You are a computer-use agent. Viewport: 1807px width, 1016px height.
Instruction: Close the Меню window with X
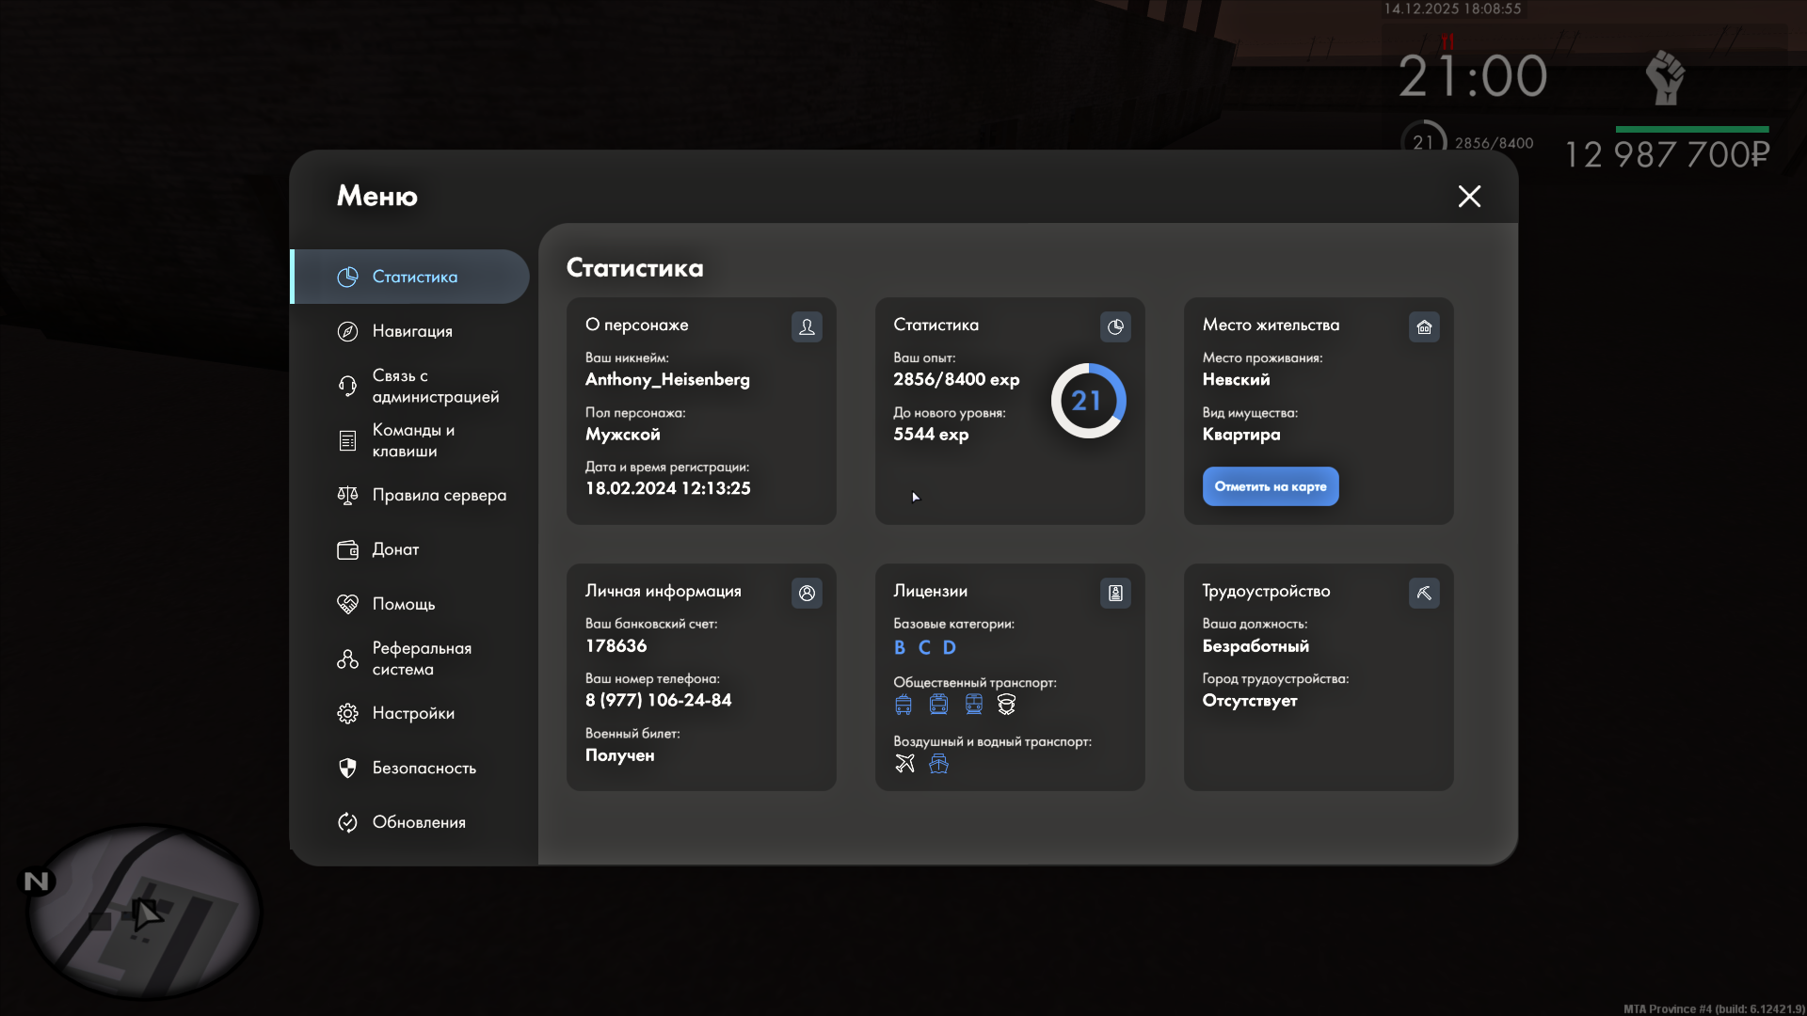[1469, 196]
